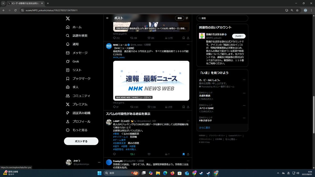
Task: Open the 未成年飲酒 trend
Action: [205, 96]
